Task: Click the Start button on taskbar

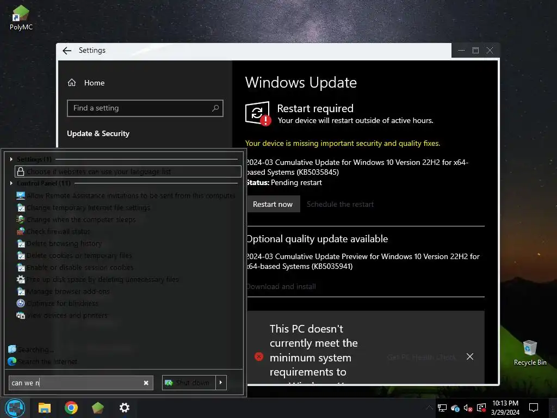Action: tap(15, 408)
